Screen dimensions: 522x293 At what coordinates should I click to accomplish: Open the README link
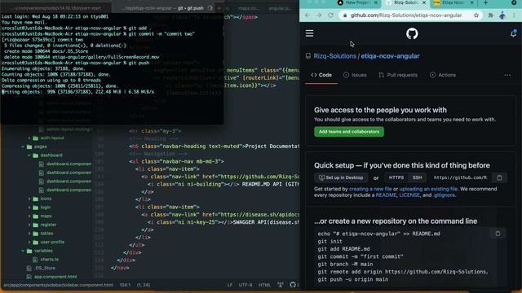click(386, 195)
